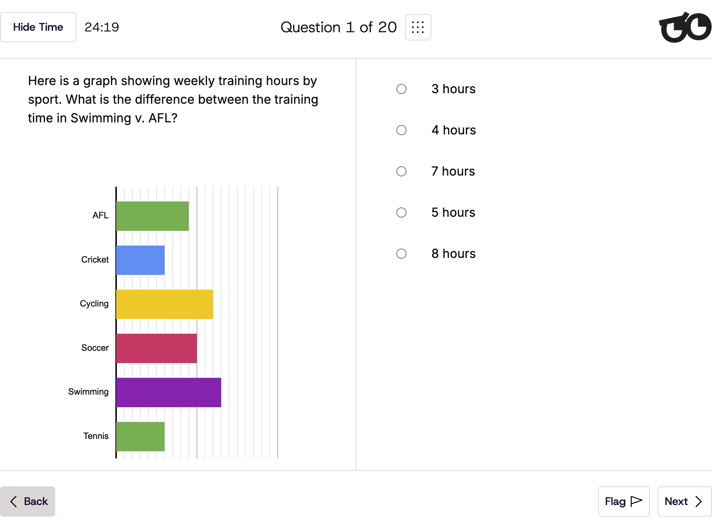Click the purple Swimming bar
Screen dimensions: 712x526
[x=168, y=392]
